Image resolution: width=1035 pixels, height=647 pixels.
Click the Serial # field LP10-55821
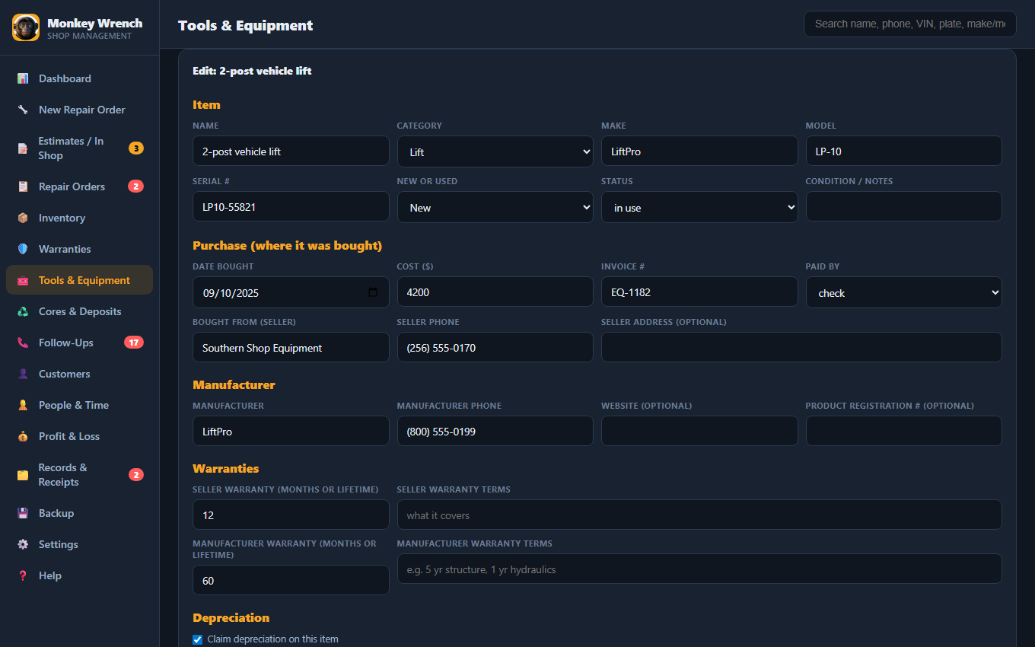point(291,206)
